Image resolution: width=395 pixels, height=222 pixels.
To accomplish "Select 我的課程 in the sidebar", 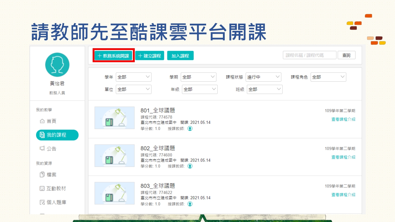I will (57, 135).
